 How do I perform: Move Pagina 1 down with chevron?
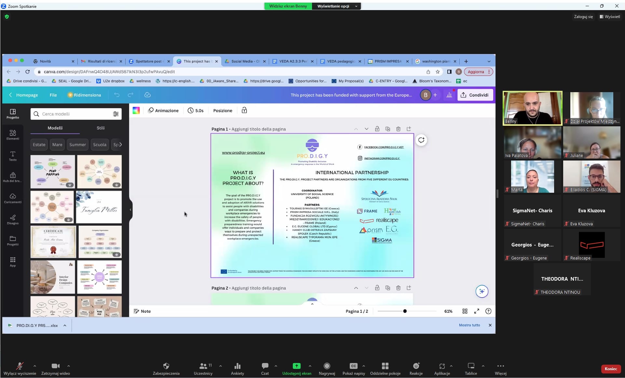pos(367,129)
